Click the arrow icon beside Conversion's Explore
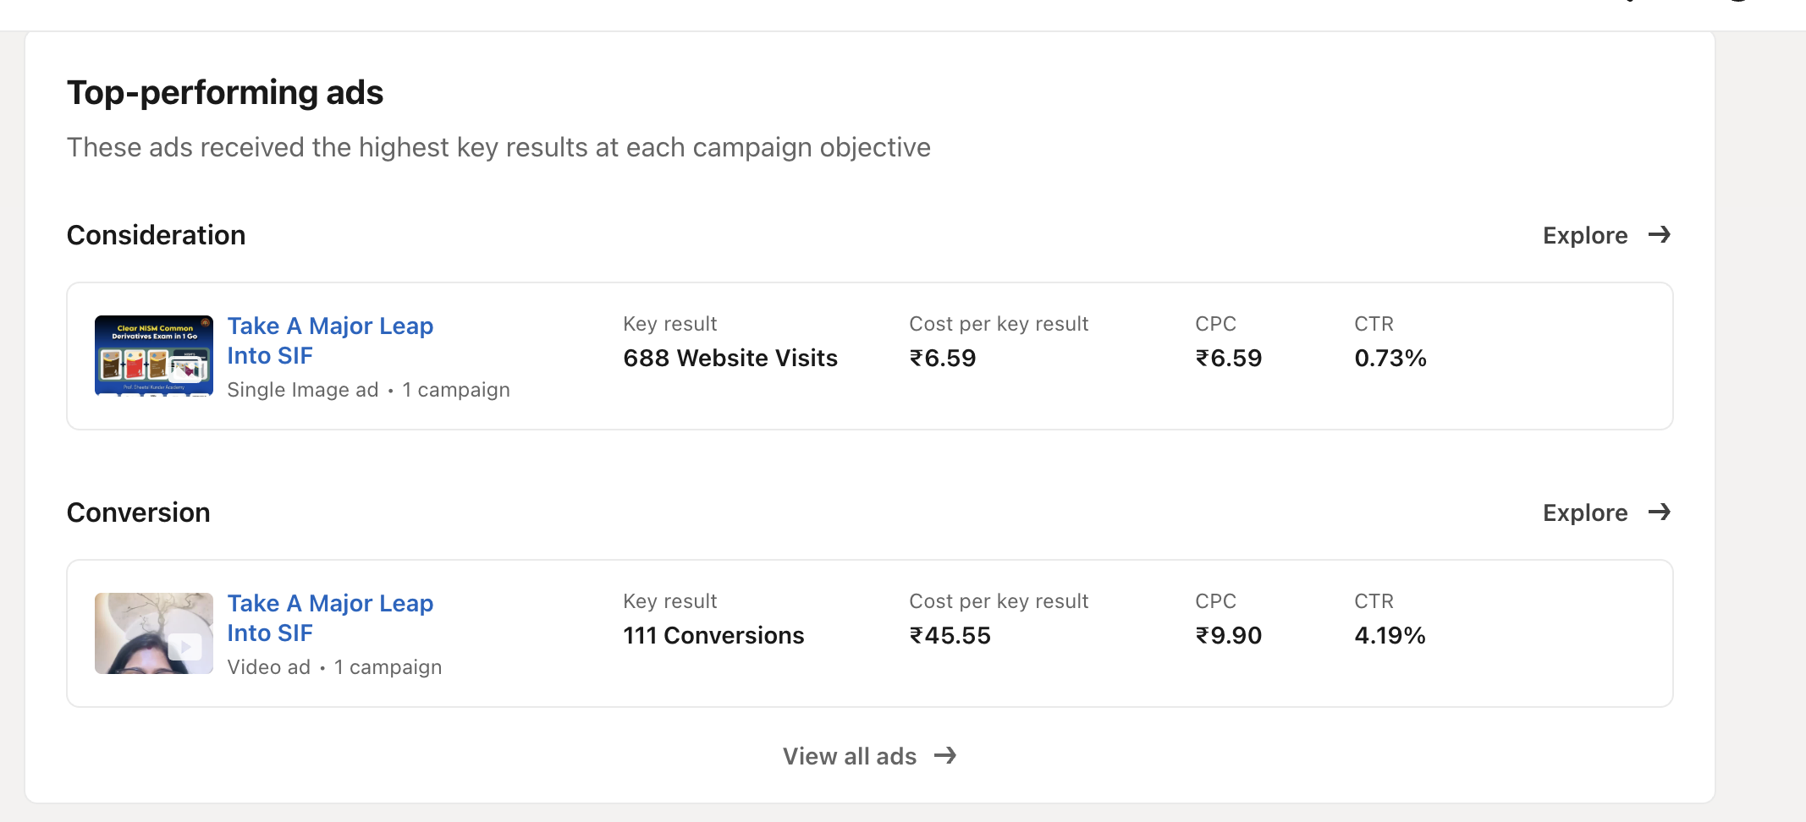1806x822 pixels. coord(1659,512)
